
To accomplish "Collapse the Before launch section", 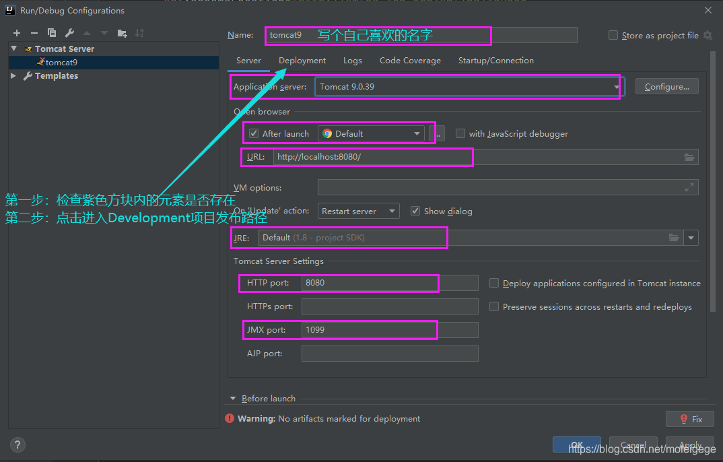I will point(233,399).
